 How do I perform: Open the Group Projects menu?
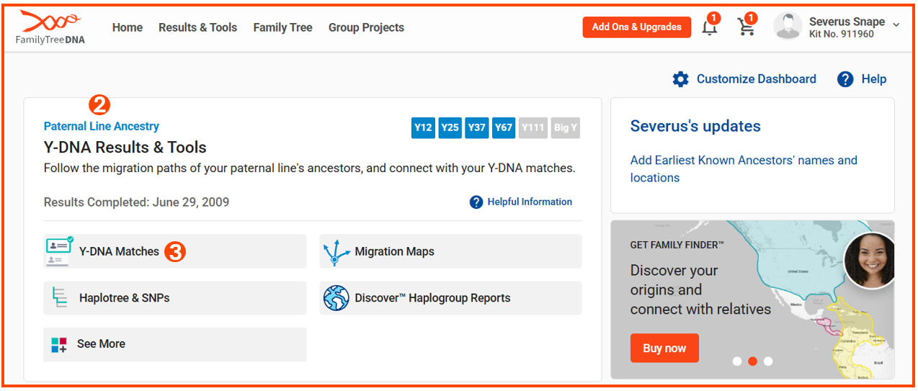tap(366, 27)
